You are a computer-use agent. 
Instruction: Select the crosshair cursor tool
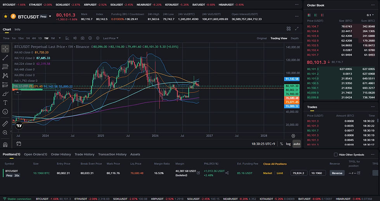pyautogui.click(x=5, y=49)
